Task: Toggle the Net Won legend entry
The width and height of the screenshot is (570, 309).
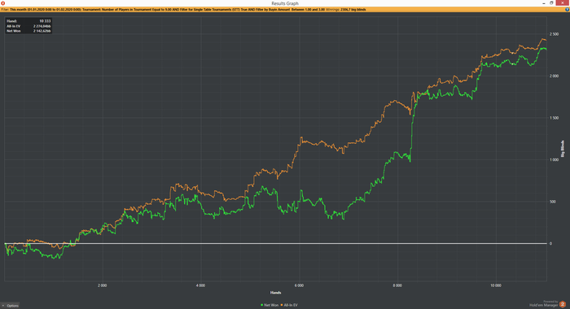Action: point(270,305)
